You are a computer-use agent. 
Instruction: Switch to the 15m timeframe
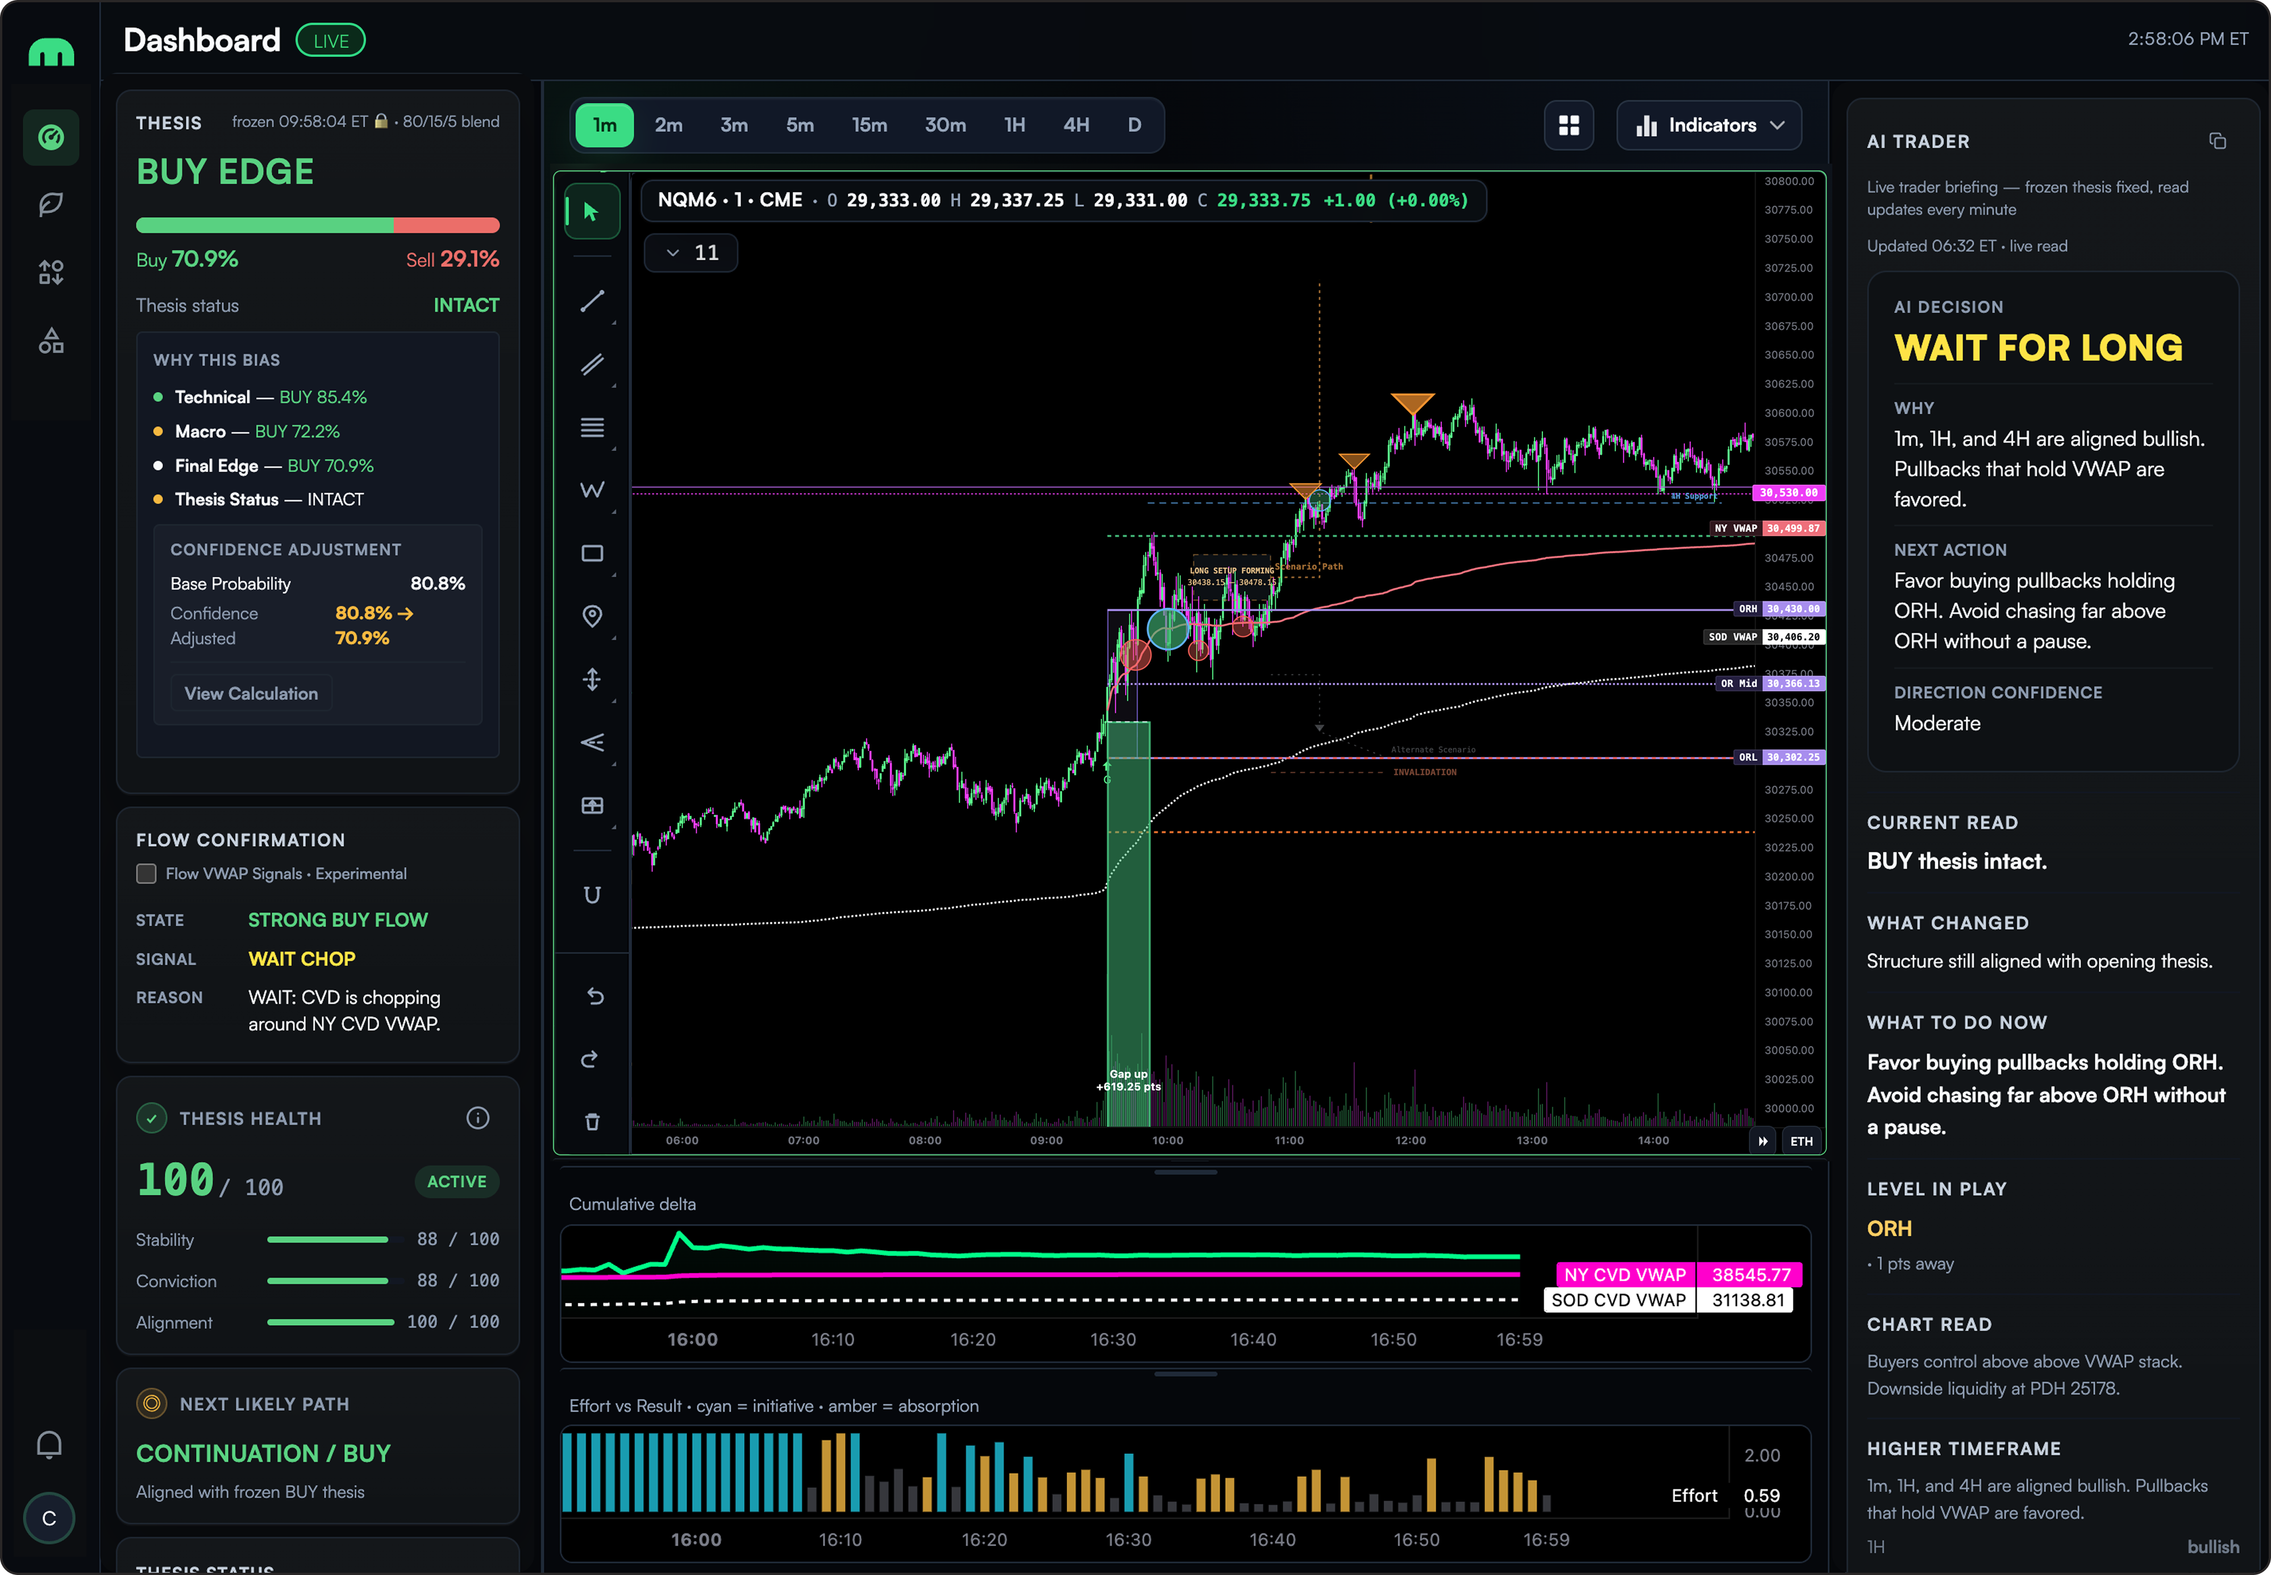coord(870,126)
